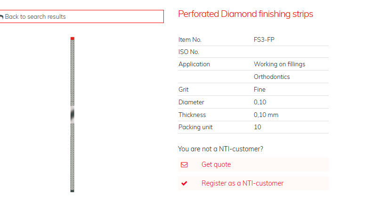Click the Packing unit value 10
This screenshot has width=380, height=203.
258,127
